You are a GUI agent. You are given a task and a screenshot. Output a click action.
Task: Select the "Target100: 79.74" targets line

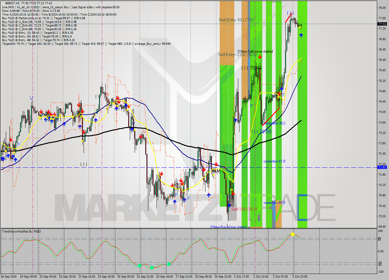pyautogui.click(x=86, y=44)
